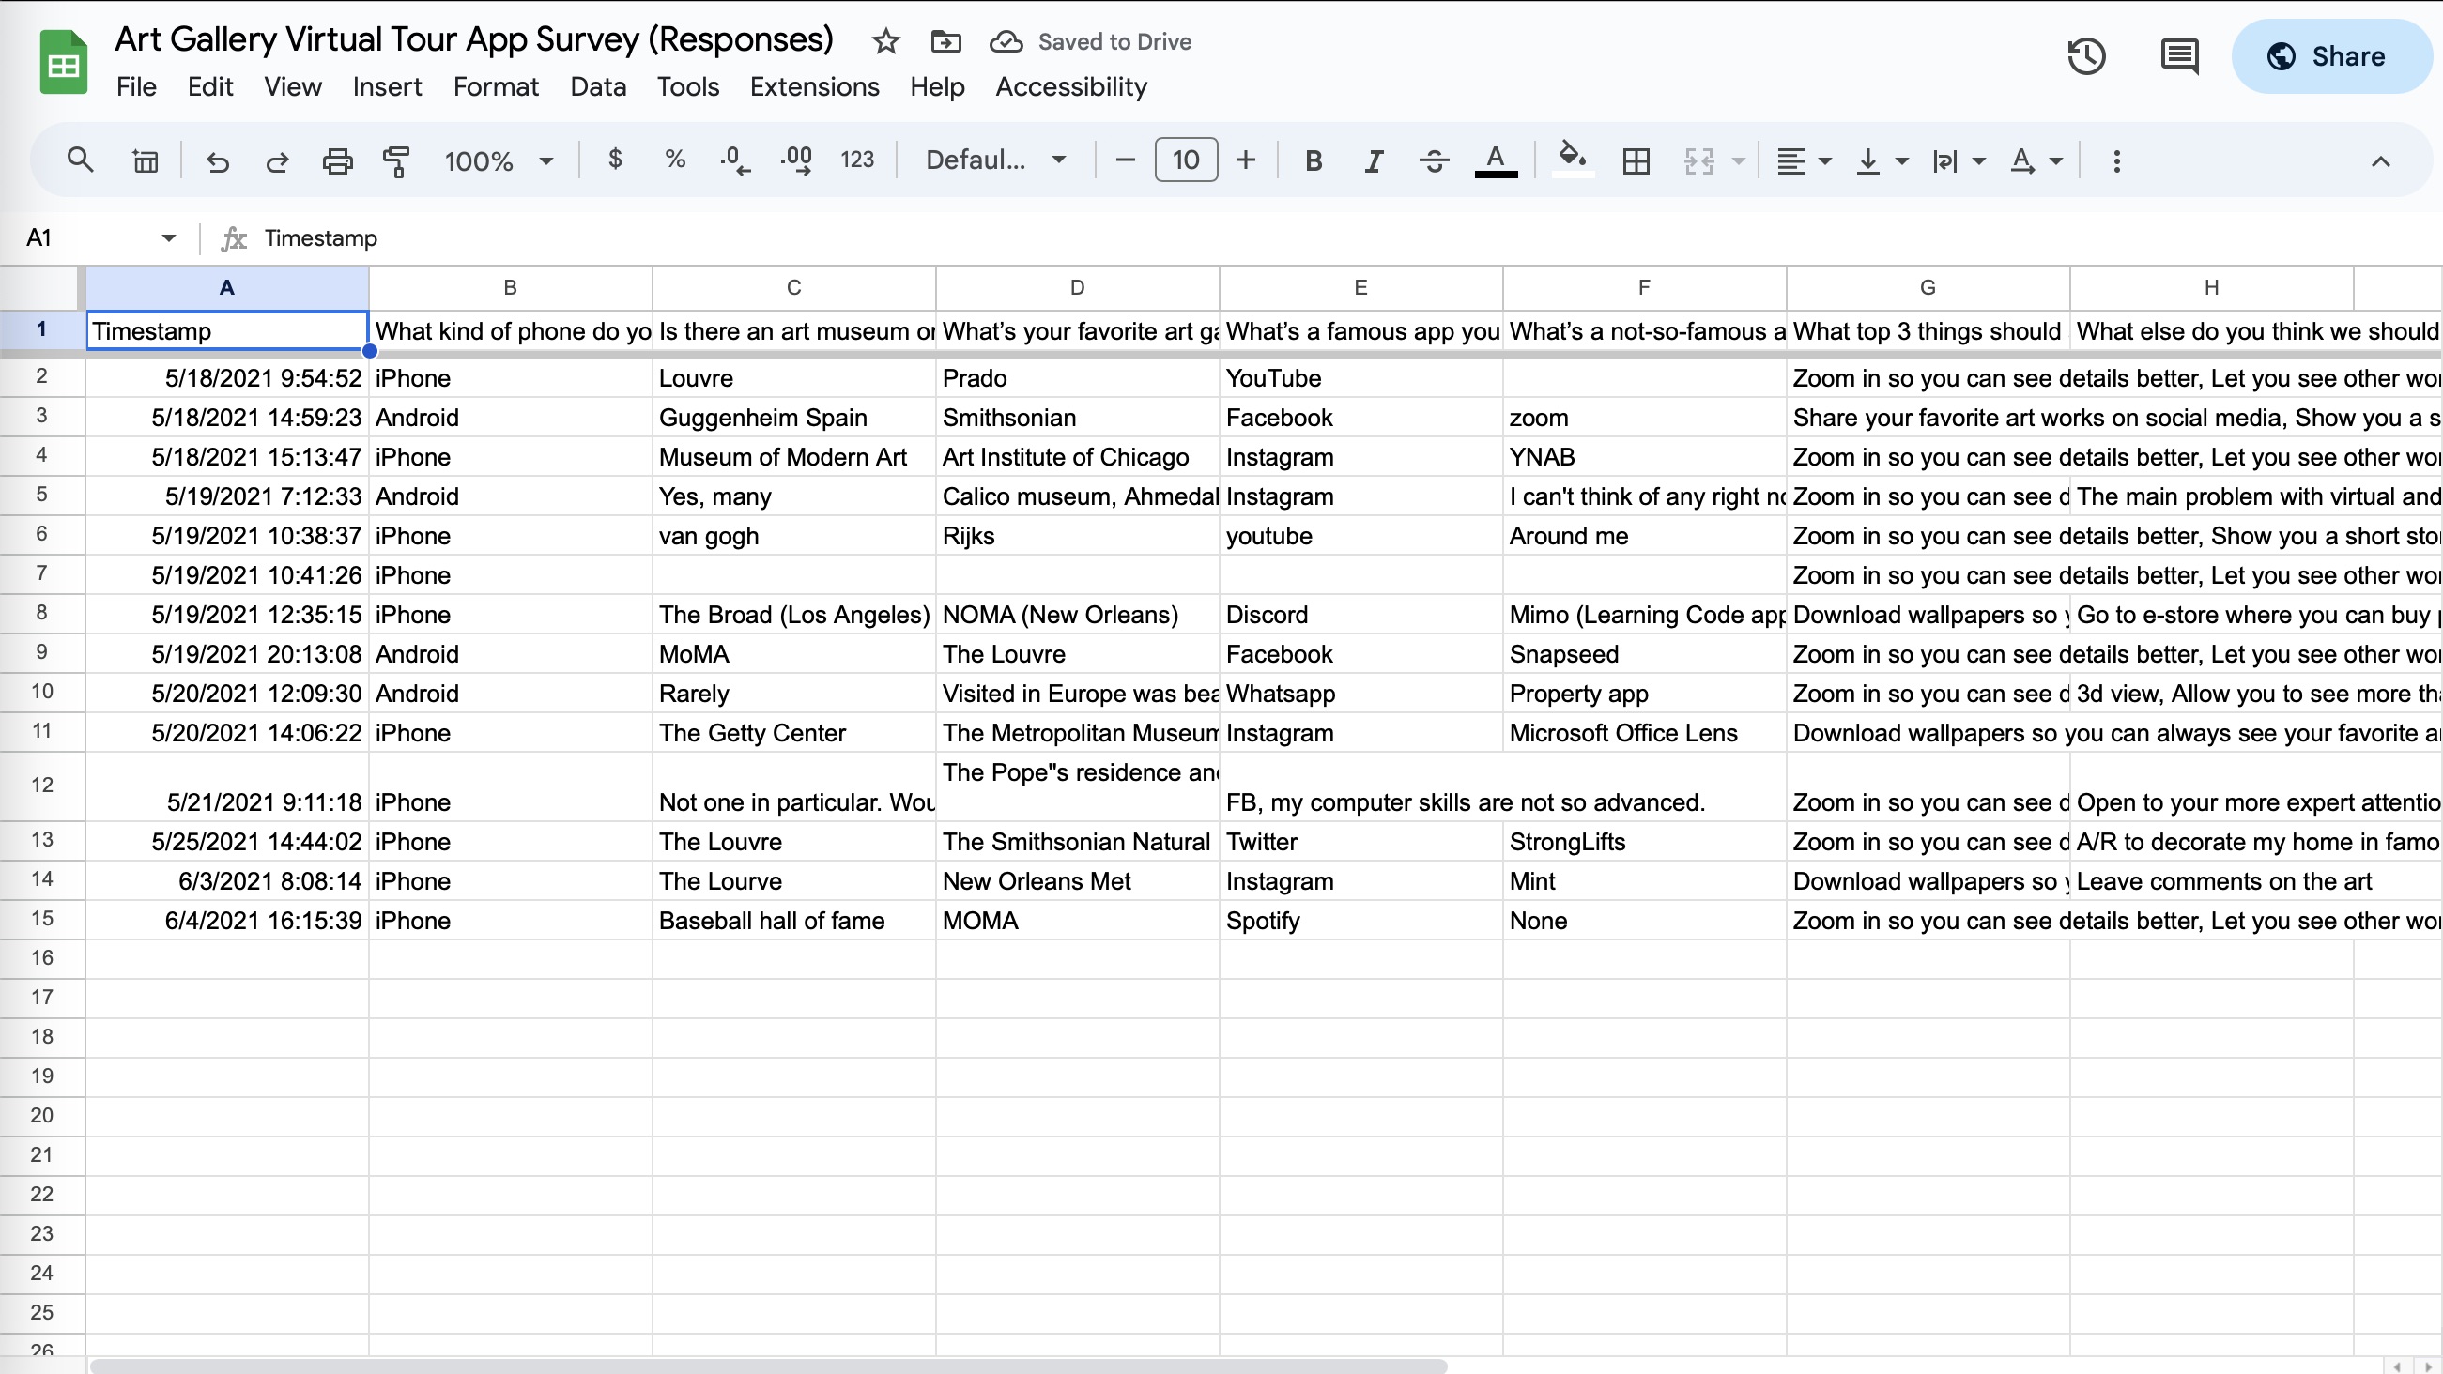Image resolution: width=2443 pixels, height=1374 pixels.
Task: Collapse the menus with the chevron
Action: (x=2380, y=161)
